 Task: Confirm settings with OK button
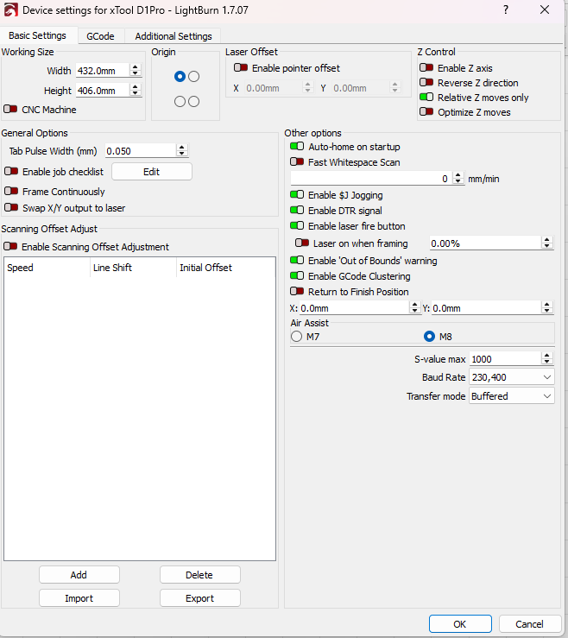coord(460,624)
